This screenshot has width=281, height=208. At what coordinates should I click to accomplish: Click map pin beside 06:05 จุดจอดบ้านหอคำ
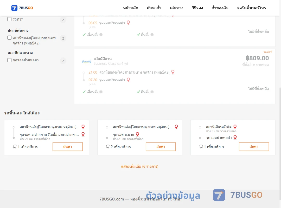click(x=128, y=23)
